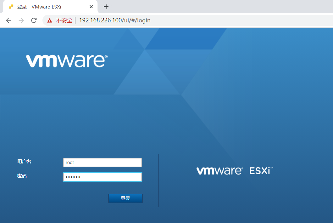Image resolution: width=333 pixels, height=223 pixels.
Task: Click the 密码 label
Action: coord(22,176)
